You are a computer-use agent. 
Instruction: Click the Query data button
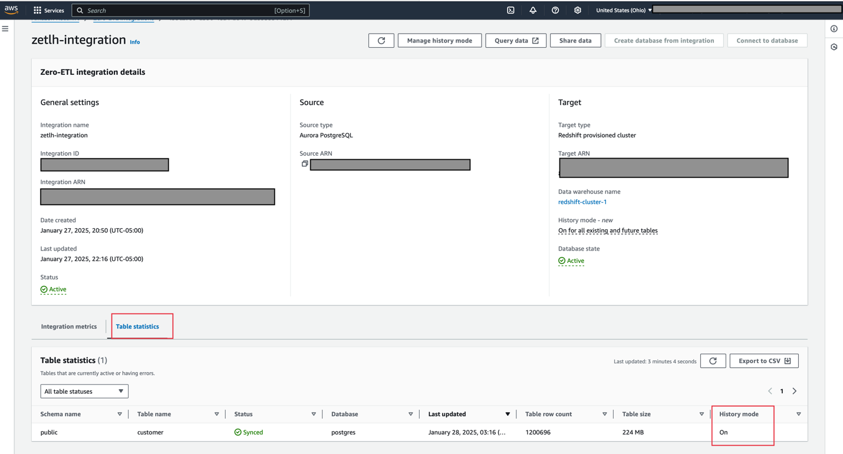click(516, 41)
